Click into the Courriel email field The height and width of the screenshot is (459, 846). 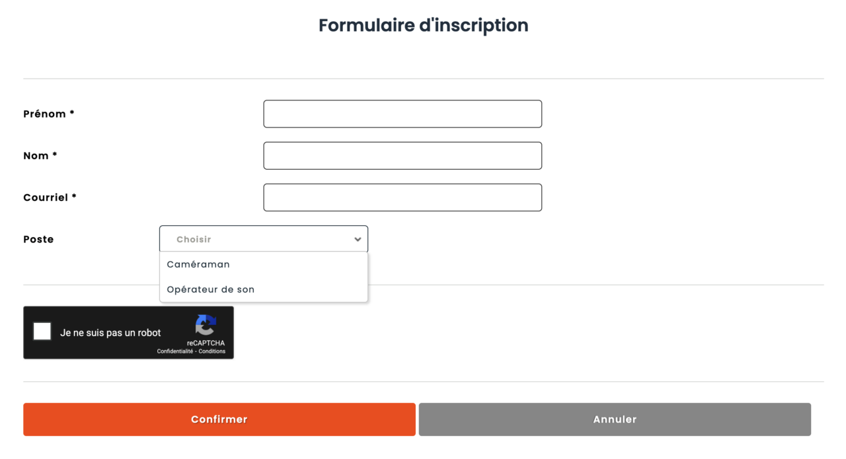pyautogui.click(x=402, y=197)
